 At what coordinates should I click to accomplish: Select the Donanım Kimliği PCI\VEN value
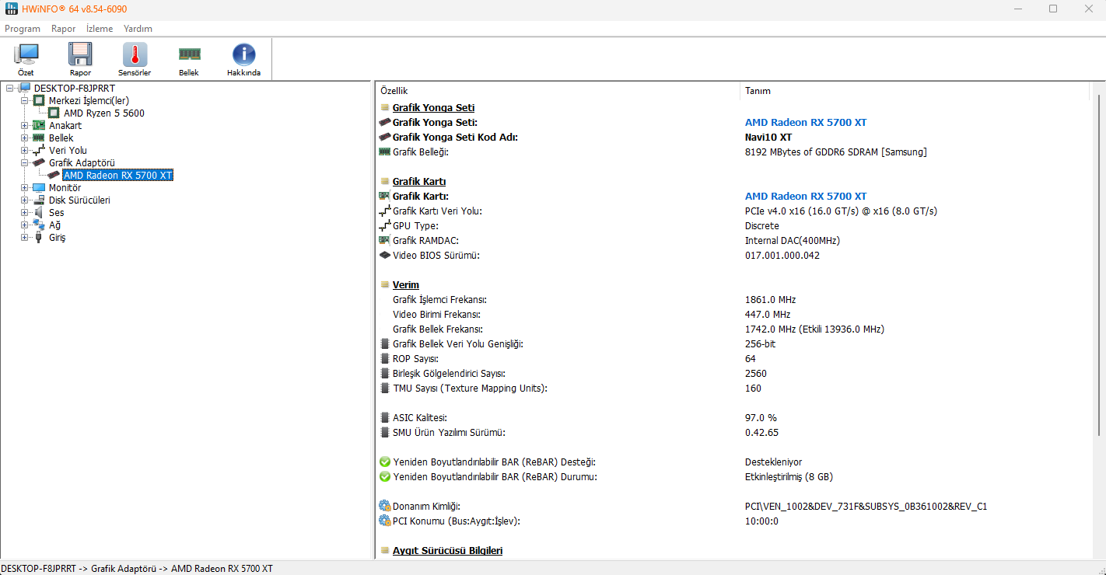(866, 506)
